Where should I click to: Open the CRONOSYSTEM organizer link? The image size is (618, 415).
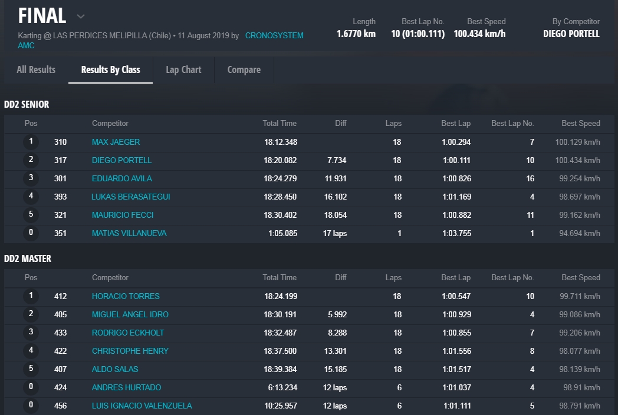[274, 35]
